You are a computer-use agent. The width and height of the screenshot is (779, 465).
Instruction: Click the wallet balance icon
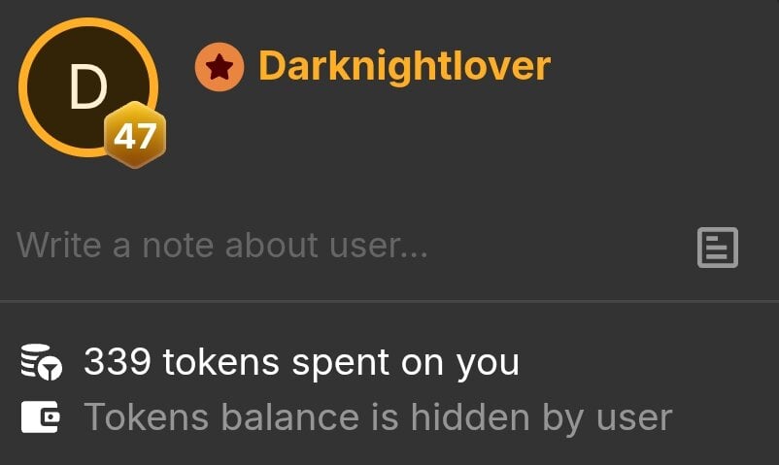click(x=40, y=416)
